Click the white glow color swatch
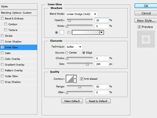 click(62, 33)
